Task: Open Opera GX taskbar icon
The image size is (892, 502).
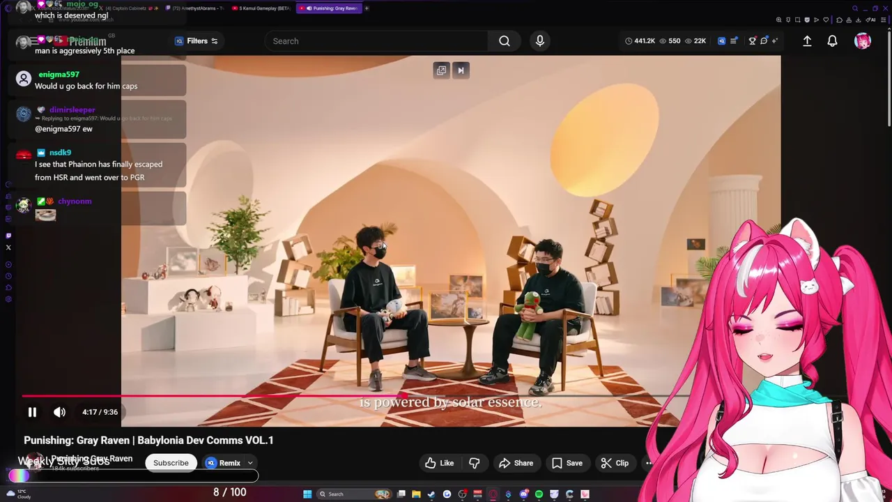Action: coord(493,494)
